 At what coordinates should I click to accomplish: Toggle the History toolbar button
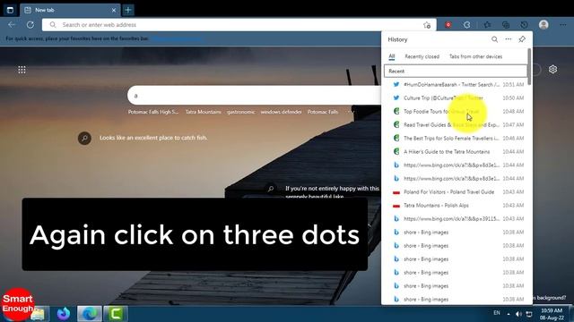524,25
